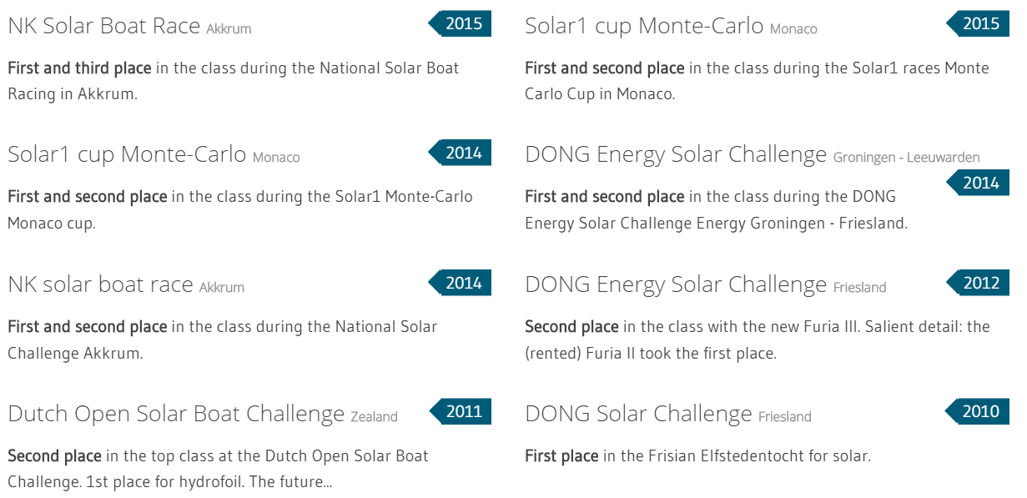Open the NK Solar Boat Race Akkrum heading
Screen dimensions: 1027x498
105,26
